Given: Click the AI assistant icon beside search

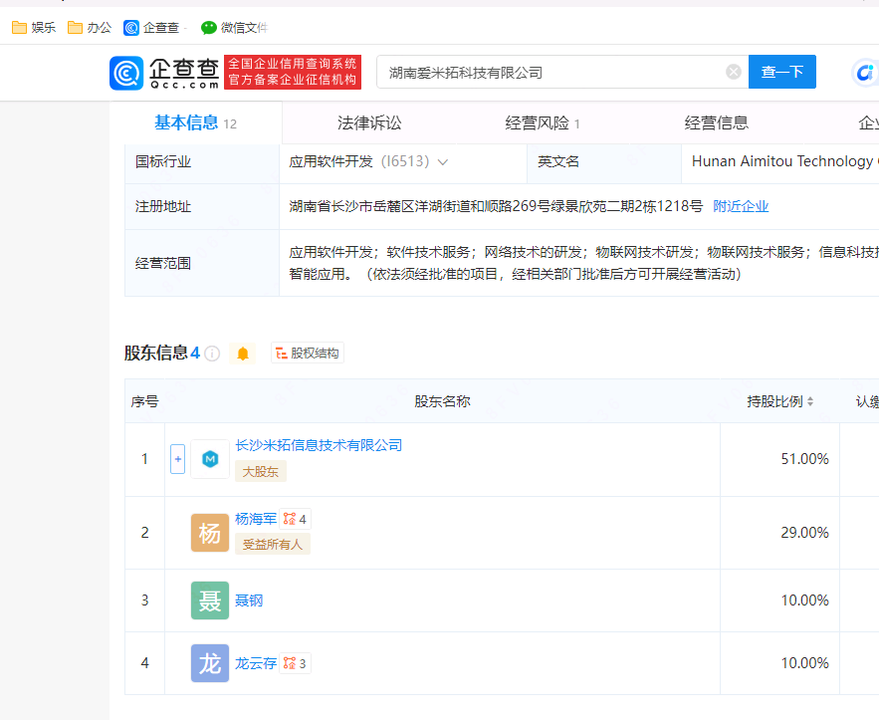Looking at the screenshot, I should coord(865,73).
